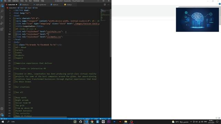This screenshot has width=221, height=124.
Task: Open the Help menu
Action: (42, 1)
